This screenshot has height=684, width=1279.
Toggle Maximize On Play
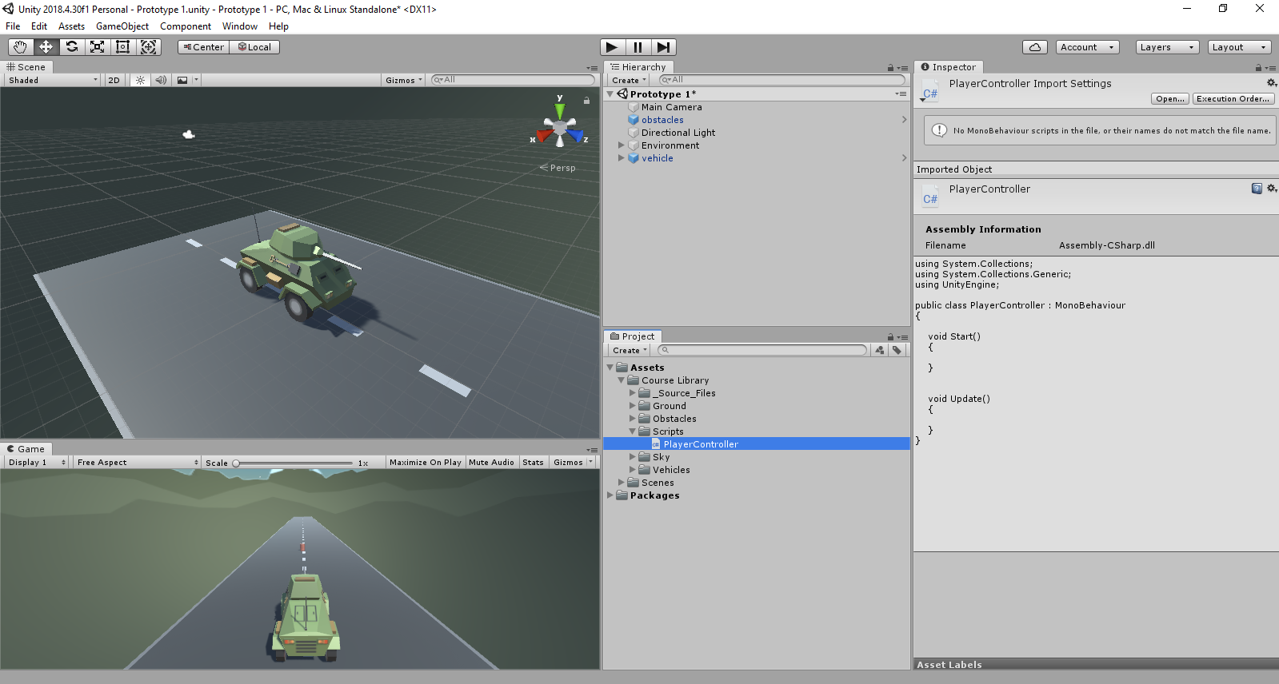coord(425,463)
